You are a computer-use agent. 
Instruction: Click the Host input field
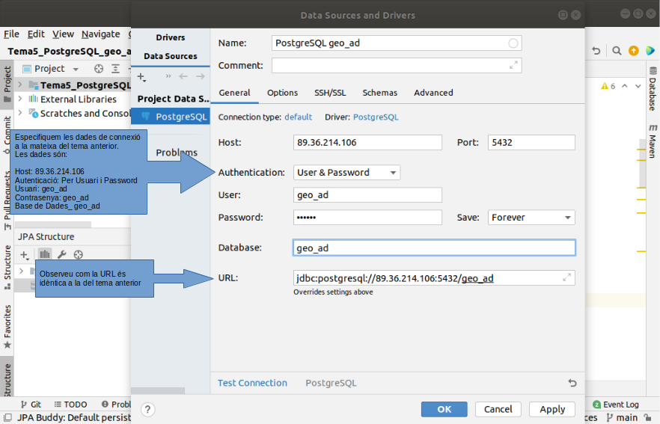[x=367, y=143]
